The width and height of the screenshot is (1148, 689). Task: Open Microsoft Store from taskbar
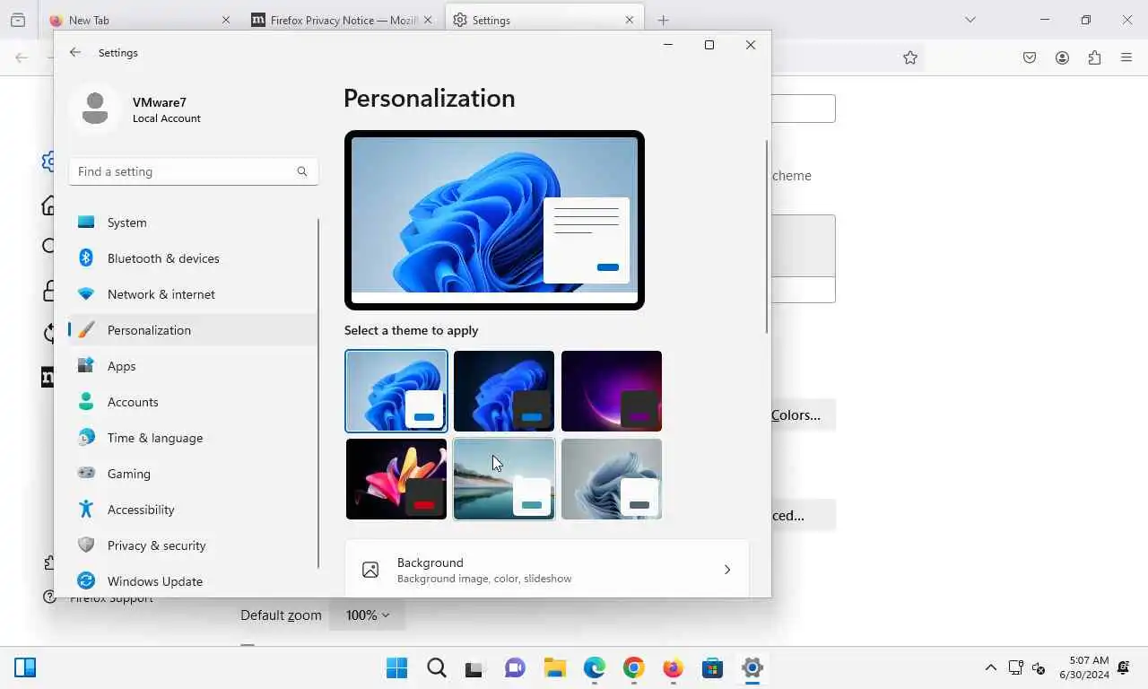tap(713, 667)
